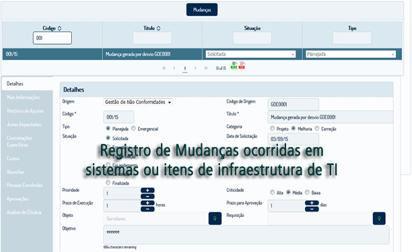Open the Aprovações tab
The height and width of the screenshot is (252, 412).
coord(18,199)
